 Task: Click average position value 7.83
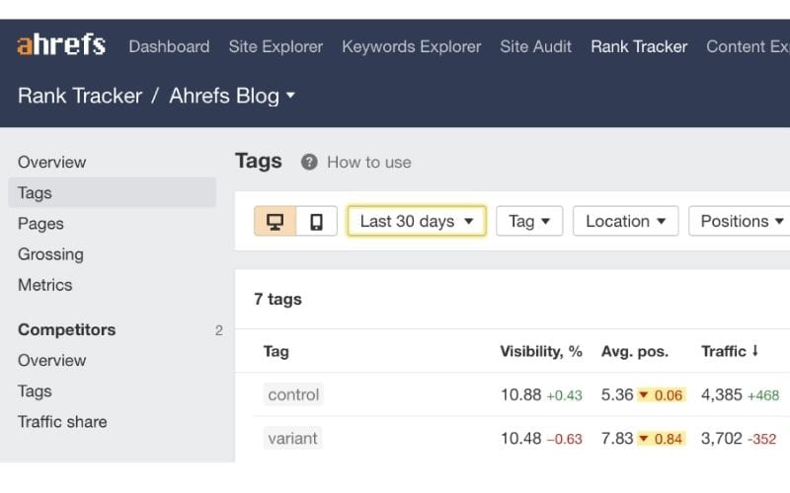coord(616,438)
